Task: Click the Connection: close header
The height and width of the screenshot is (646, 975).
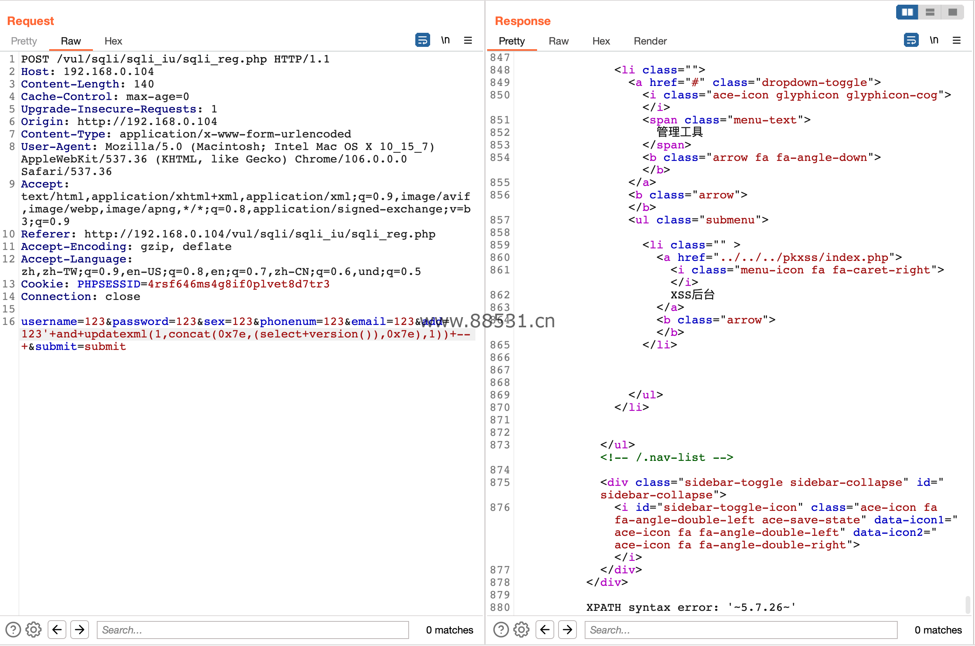Action: click(x=81, y=296)
